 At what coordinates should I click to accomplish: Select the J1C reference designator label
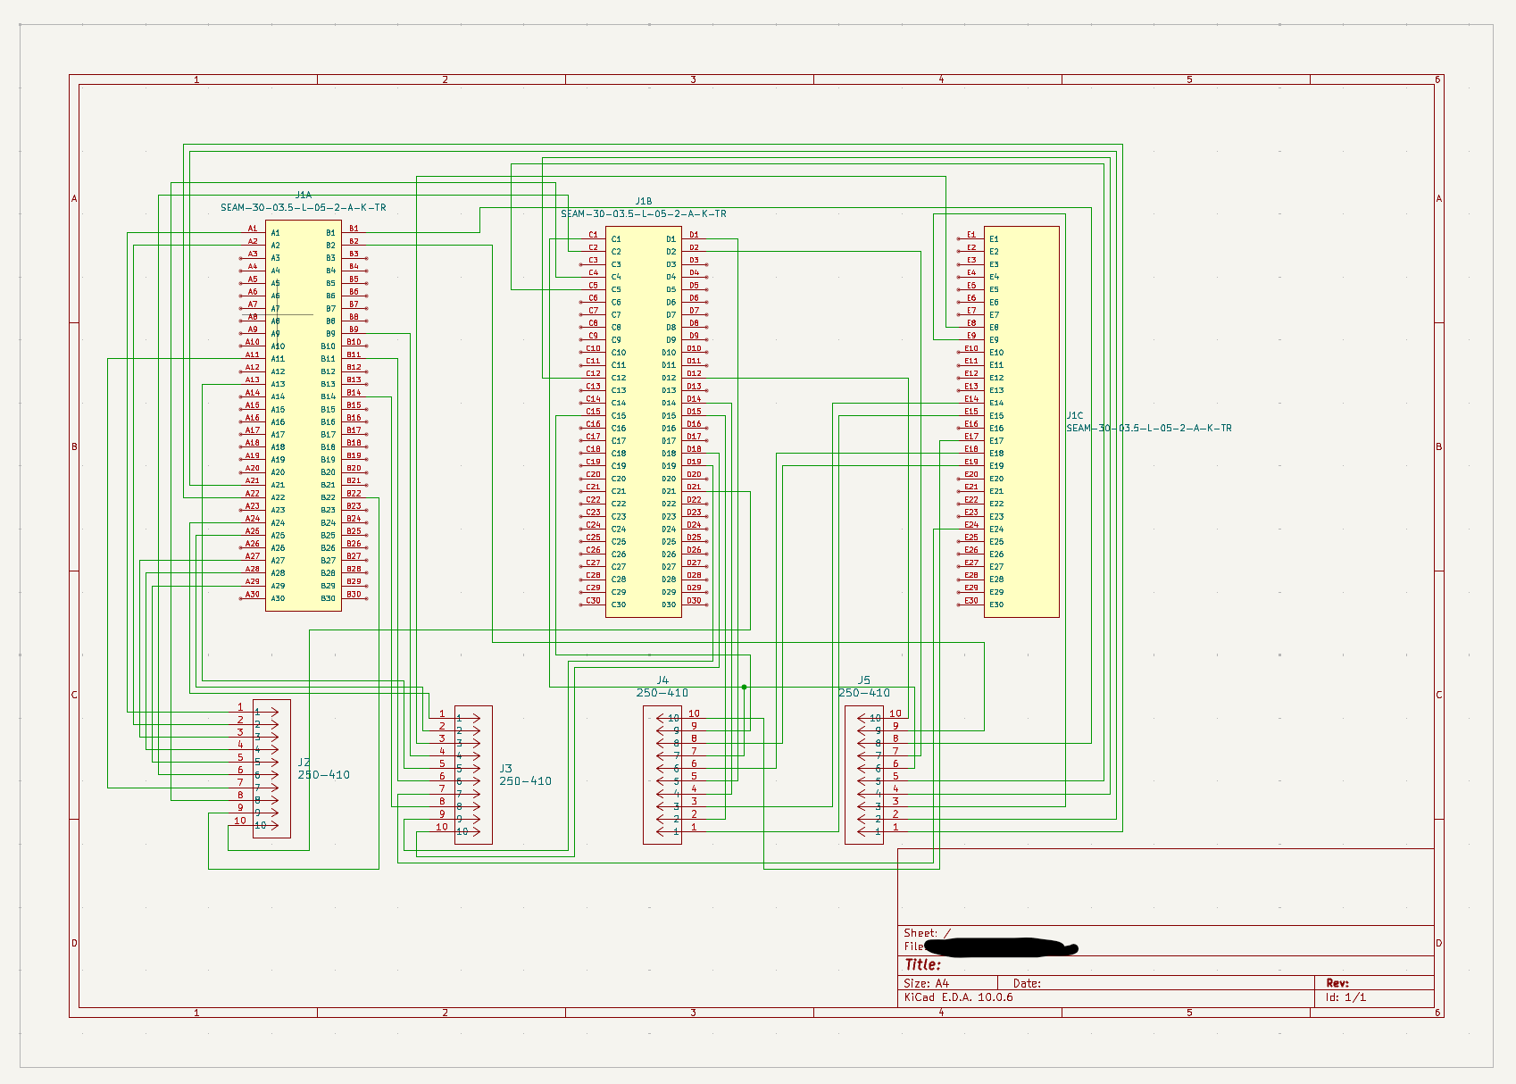(1075, 415)
